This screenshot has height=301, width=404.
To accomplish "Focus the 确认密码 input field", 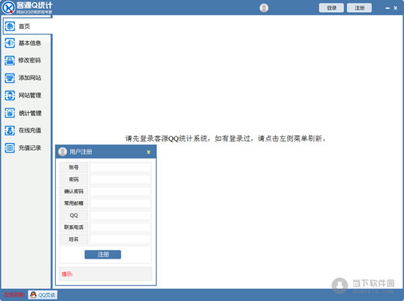I will (x=120, y=191).
